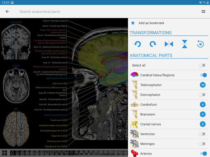Expand Telencephalon with count 10
Screen dimensions: 210x157
[x=203, y=85]
